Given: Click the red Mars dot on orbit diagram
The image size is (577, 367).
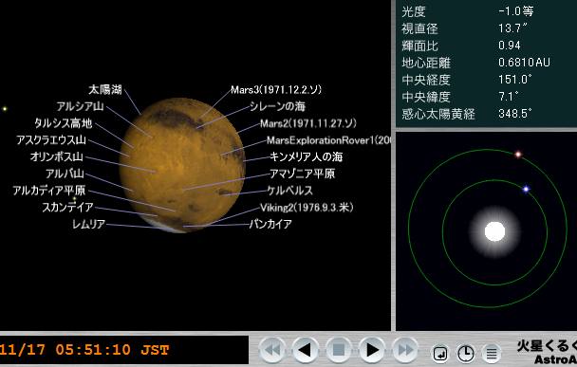Looking at the screenshot, I should [x=518, y=155].
